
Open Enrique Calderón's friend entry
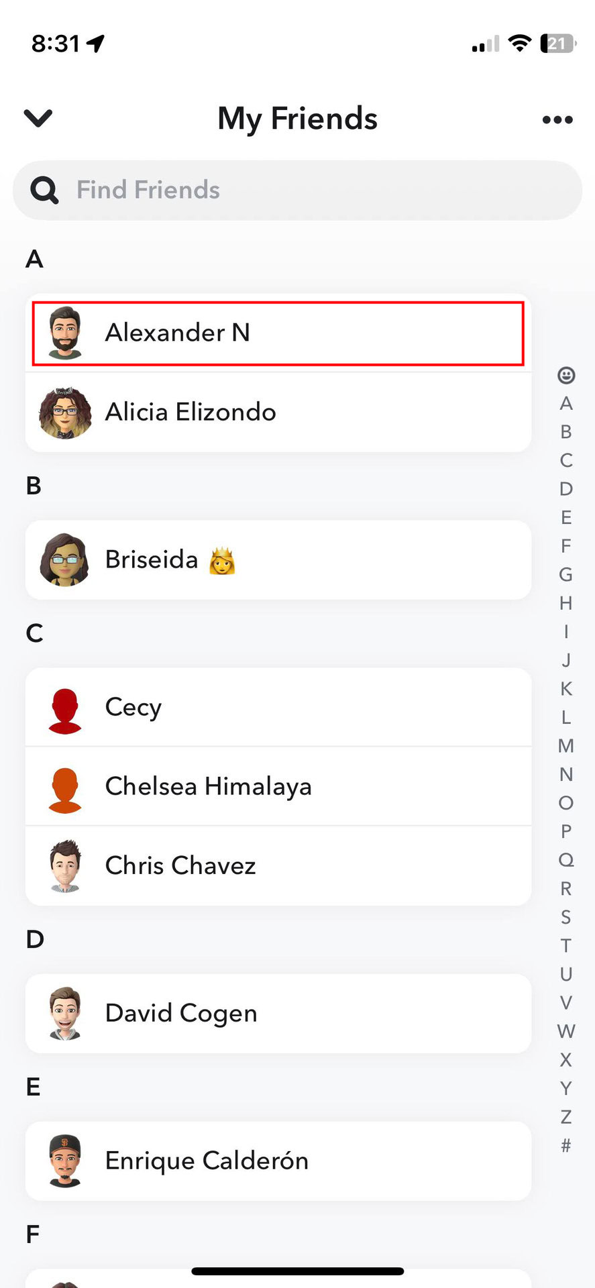coord(278,1161)
